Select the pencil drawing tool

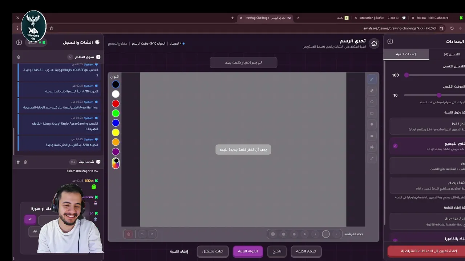[x=372, y=79]
